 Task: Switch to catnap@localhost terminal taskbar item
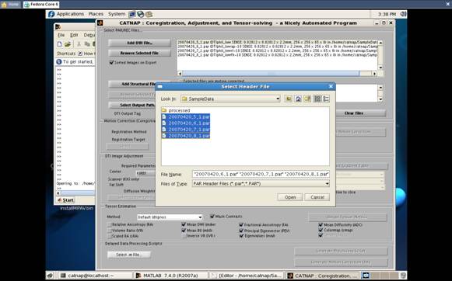point(95,276)
